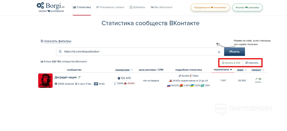Click the growth arrow icon near 39
Screen dimensions: 287x131
tap(256, 79)
